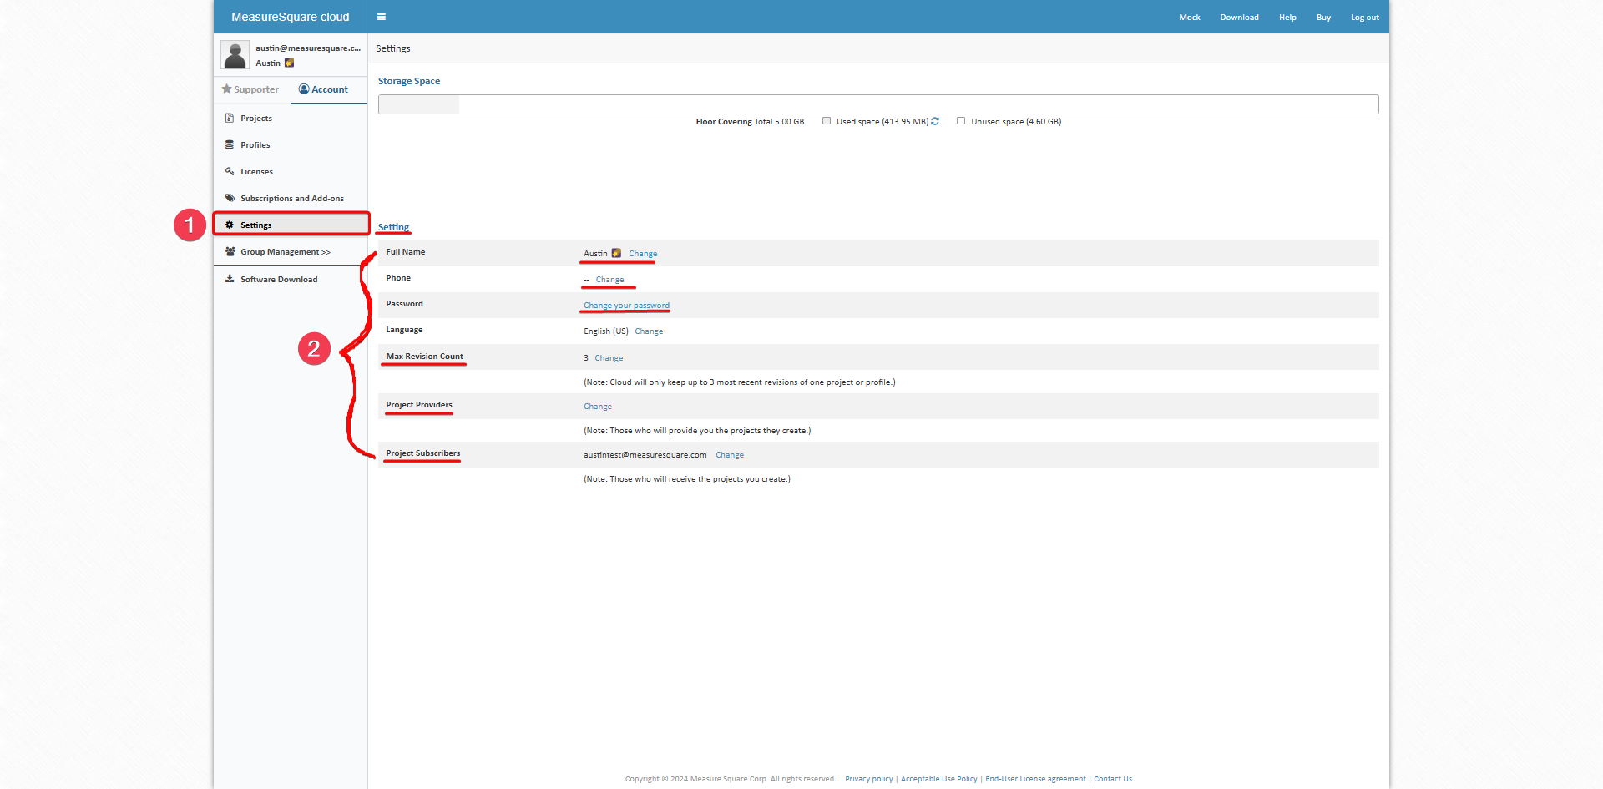
Task: Click the Profiles database icon
Action: click(x=230, y=144)
